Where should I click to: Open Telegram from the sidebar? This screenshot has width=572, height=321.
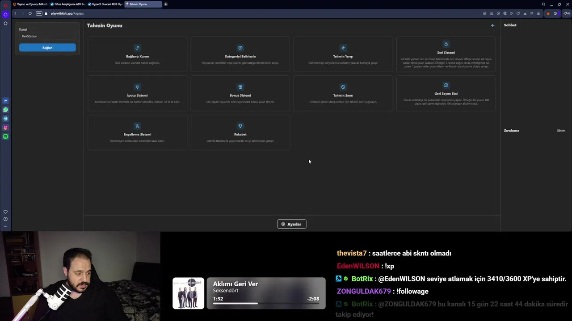5,119
